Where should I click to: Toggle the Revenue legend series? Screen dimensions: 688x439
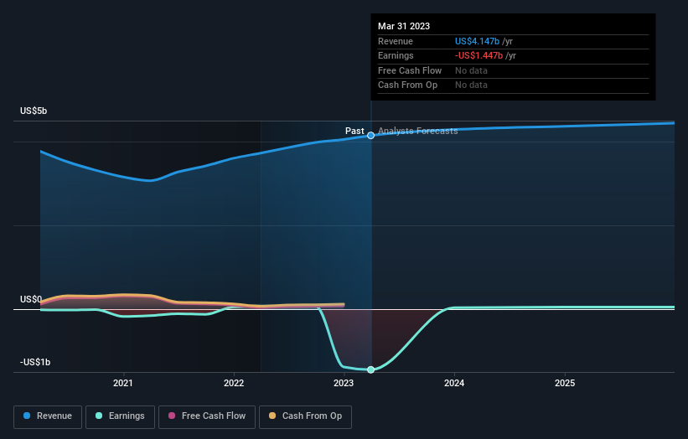[48, 416]
